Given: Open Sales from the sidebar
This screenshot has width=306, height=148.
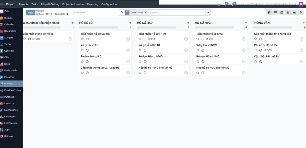Looking at the screenshot, I should [12, 64].
